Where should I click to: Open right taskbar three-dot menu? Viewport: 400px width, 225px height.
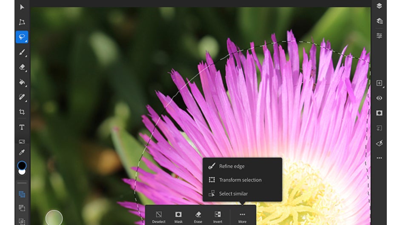pyautogui.click(x=379, y=158)
